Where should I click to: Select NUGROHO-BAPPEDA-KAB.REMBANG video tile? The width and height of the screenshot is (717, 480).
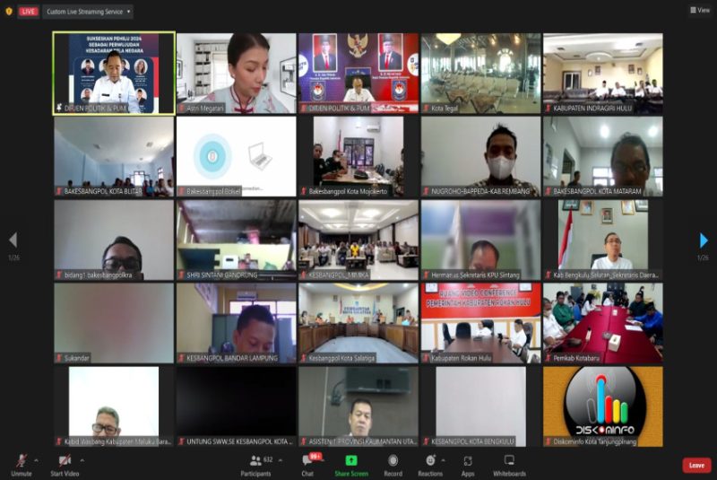(480, 156)
